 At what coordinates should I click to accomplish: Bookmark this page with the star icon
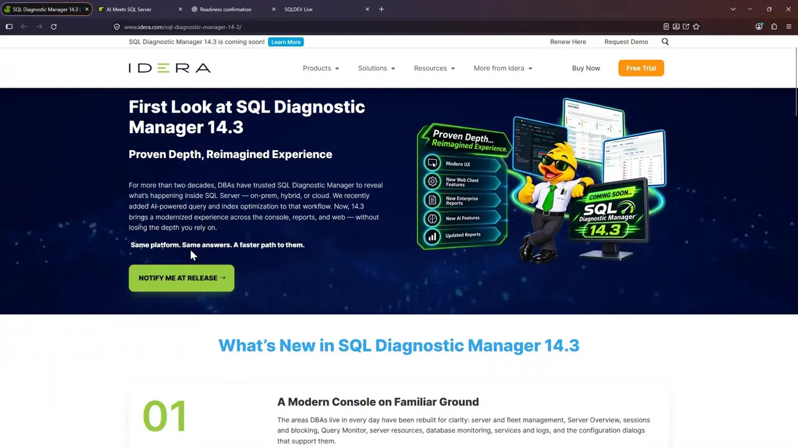coord(696,27)
